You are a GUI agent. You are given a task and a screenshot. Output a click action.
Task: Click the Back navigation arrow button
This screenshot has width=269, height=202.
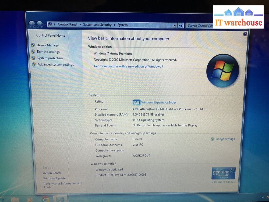[x=32, y=24]
